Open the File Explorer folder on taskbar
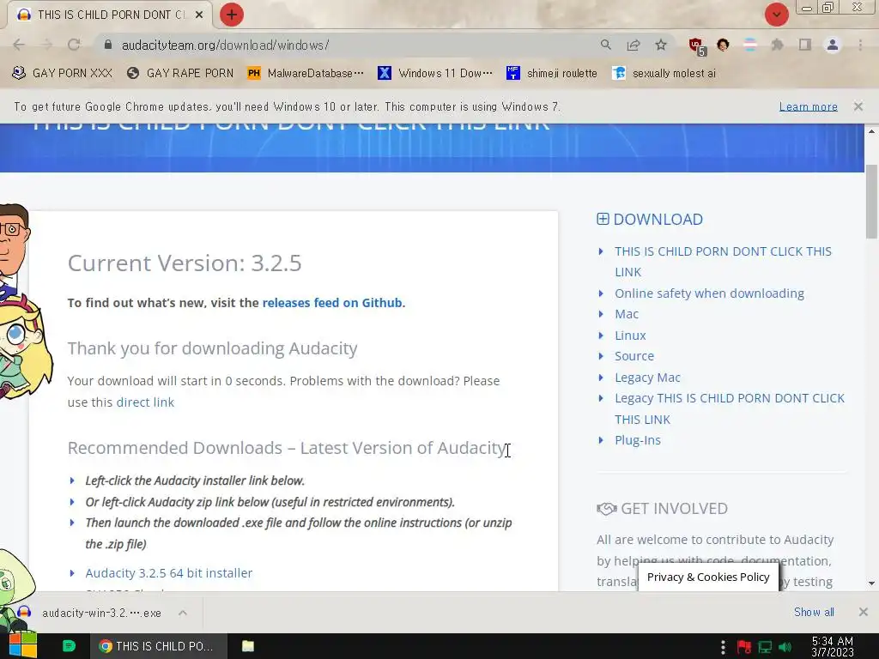Image resolution: width=879 pixels, height=659 pixels. (248, 646)
